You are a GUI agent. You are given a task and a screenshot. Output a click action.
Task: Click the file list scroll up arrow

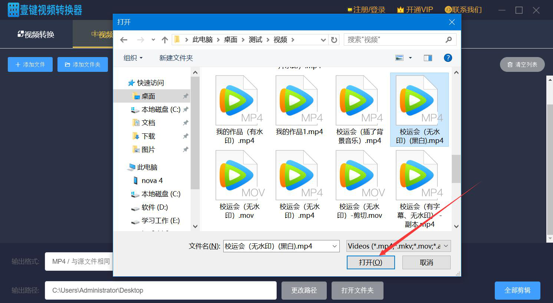[456, 72]
